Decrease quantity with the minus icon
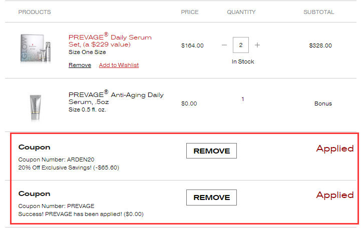 tap(224, 45)
